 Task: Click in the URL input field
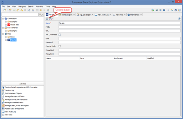(x=120, y=31)
